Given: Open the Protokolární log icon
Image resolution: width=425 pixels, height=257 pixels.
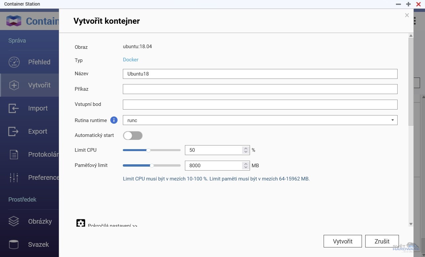Looking at the screenshot, I should 14,154.
